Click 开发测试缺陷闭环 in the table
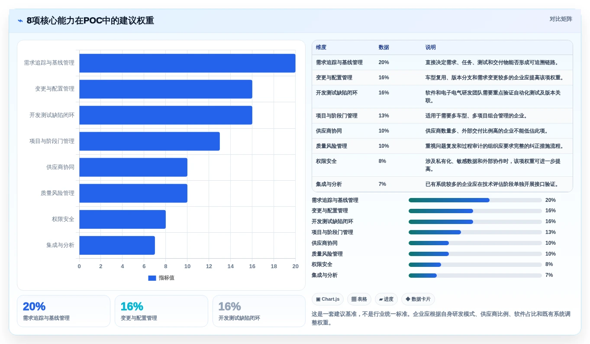The width and height of the screenshot is (590, 344). [x=337, y=93]
